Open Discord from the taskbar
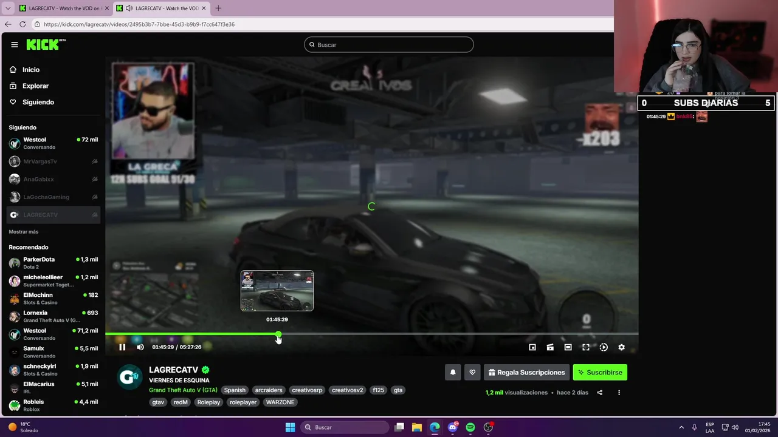778x437 pixels. coord(453,427)
